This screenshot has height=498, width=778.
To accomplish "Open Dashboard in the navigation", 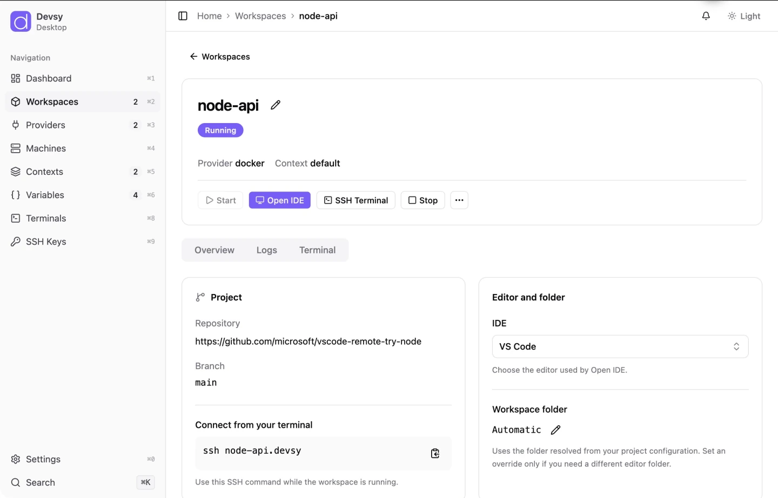I will click(83, 79).
